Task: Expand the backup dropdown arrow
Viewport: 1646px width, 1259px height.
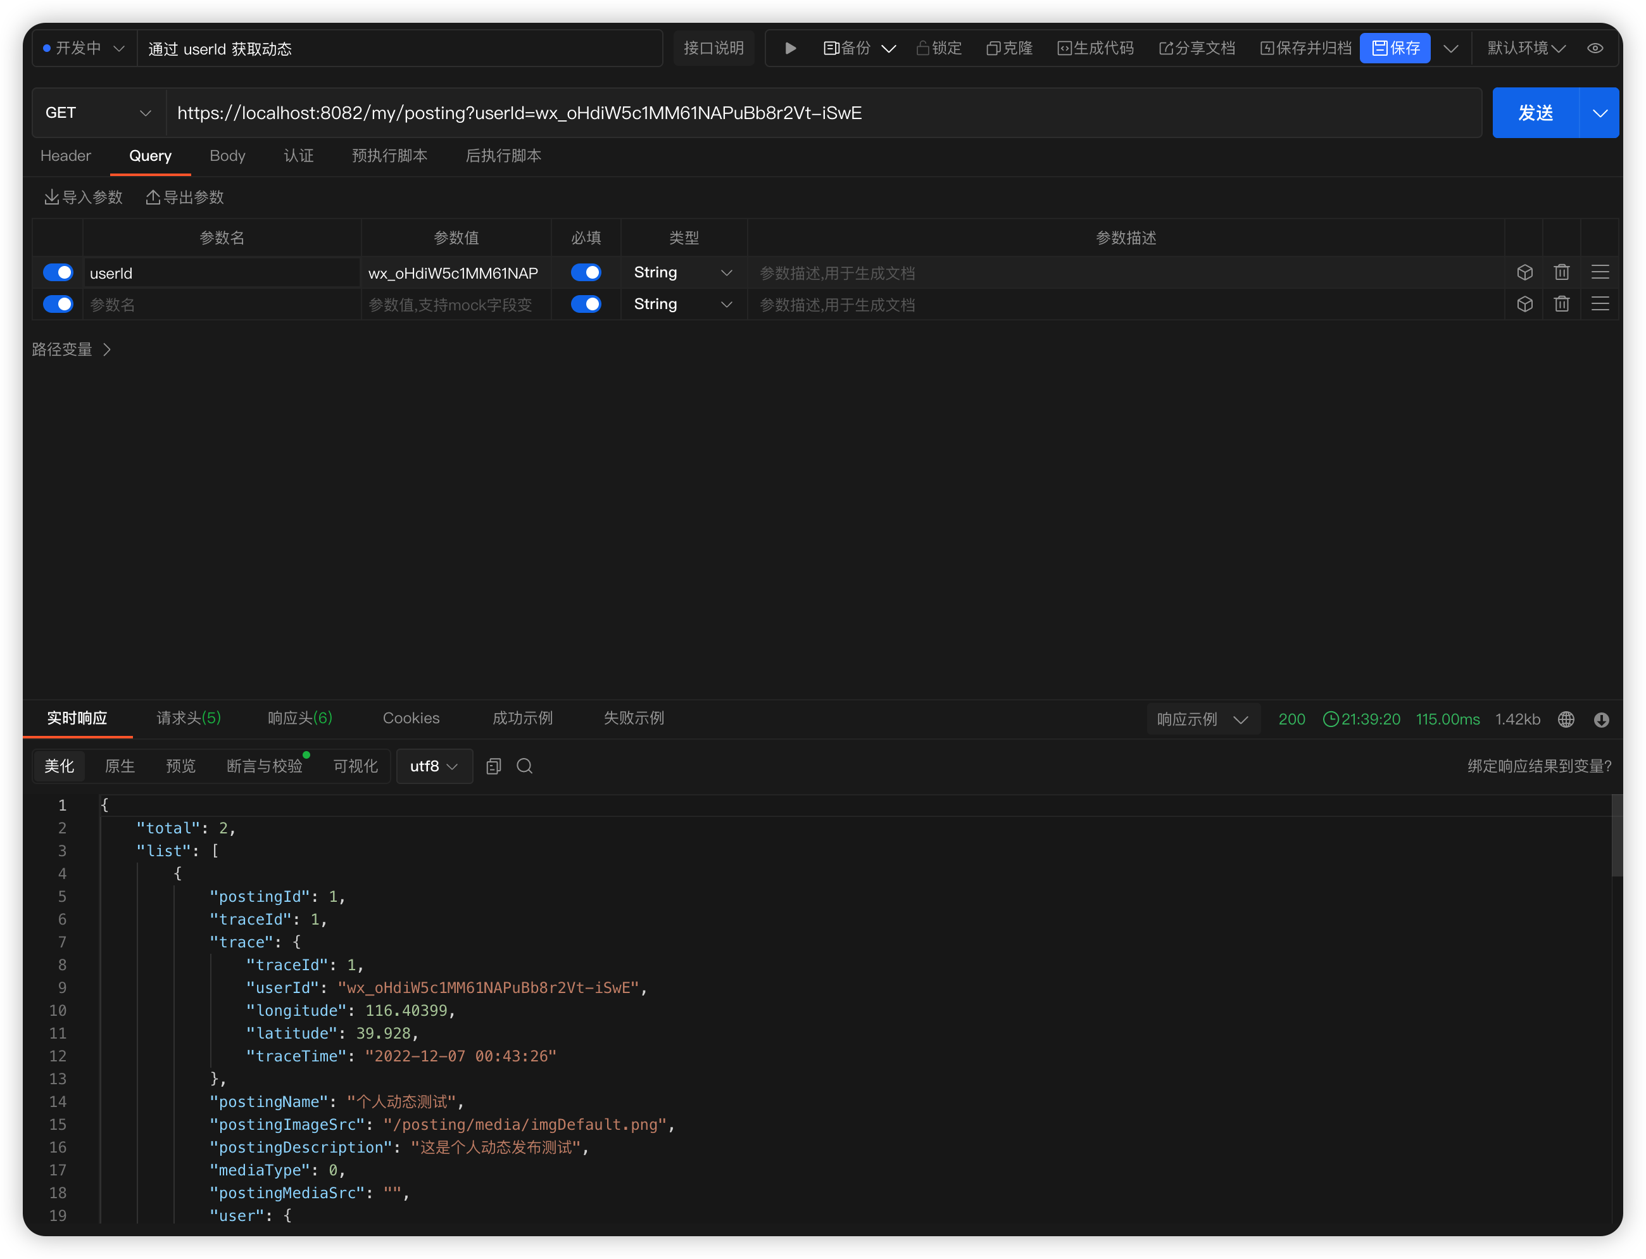Action: tap(889, 49)
